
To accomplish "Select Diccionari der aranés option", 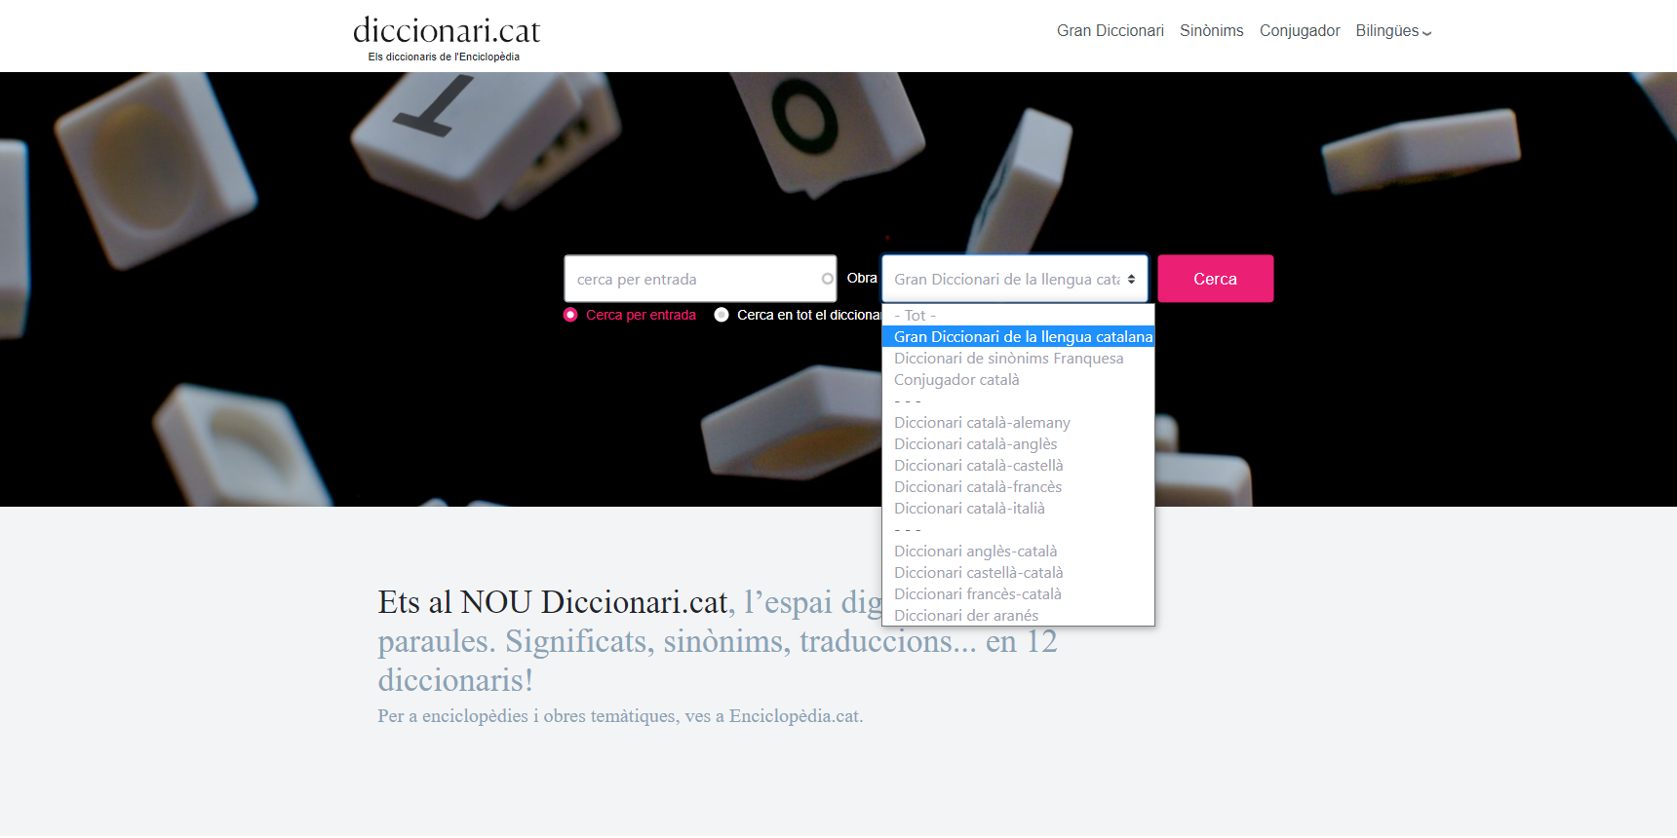I will point(965,616).
